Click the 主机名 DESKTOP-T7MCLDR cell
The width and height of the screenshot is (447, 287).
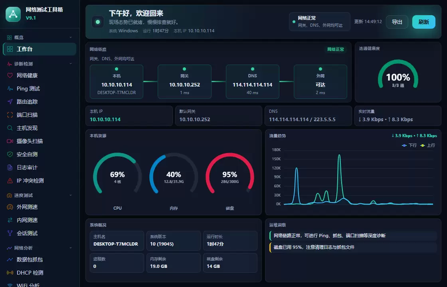click(x=117, y=241)
